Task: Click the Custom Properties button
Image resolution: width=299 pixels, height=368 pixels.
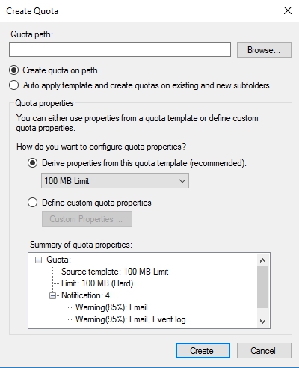Action: coord(87,219)
